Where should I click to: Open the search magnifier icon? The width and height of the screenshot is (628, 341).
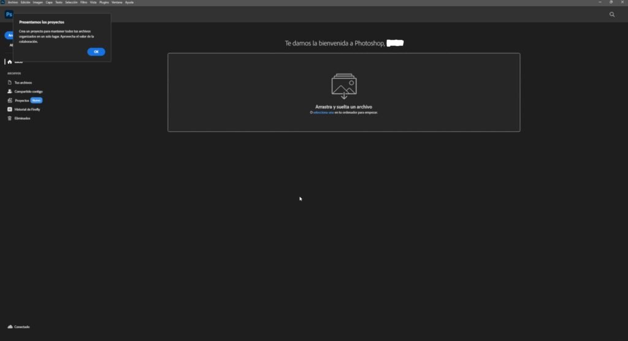[x=612, y=15]
